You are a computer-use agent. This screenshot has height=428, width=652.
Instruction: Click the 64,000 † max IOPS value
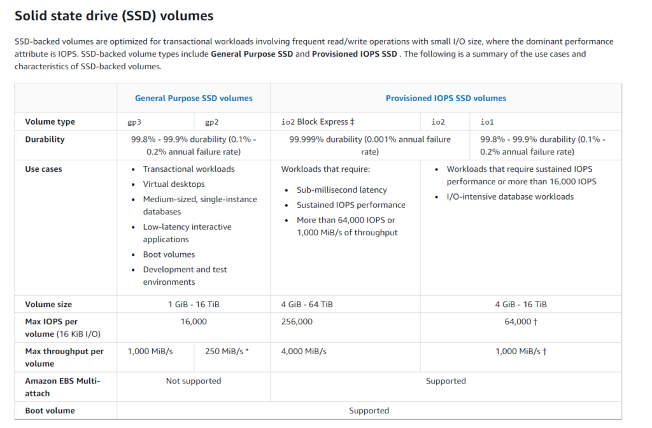[521, 321]
